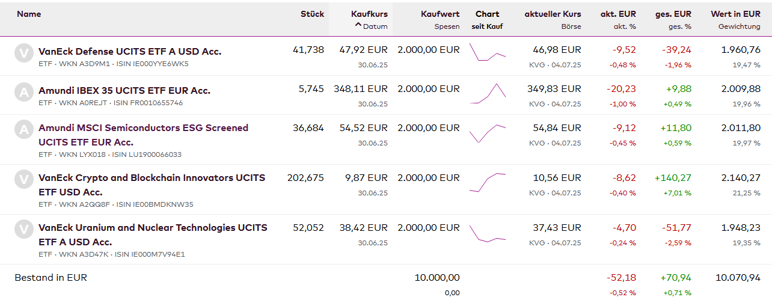The width and height of the screenshot is (772, 303).
Task: Open the Amundi Semiconductors sparkline chart
Action: 488,133
